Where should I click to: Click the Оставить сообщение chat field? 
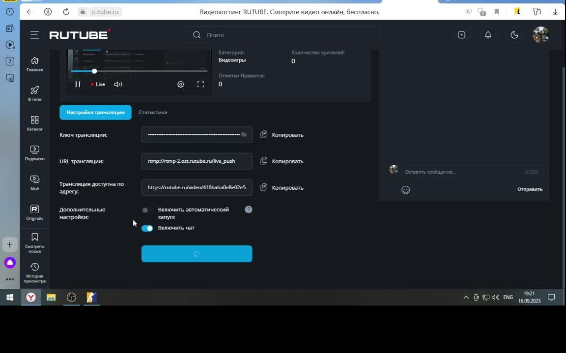tap(472, 172)
